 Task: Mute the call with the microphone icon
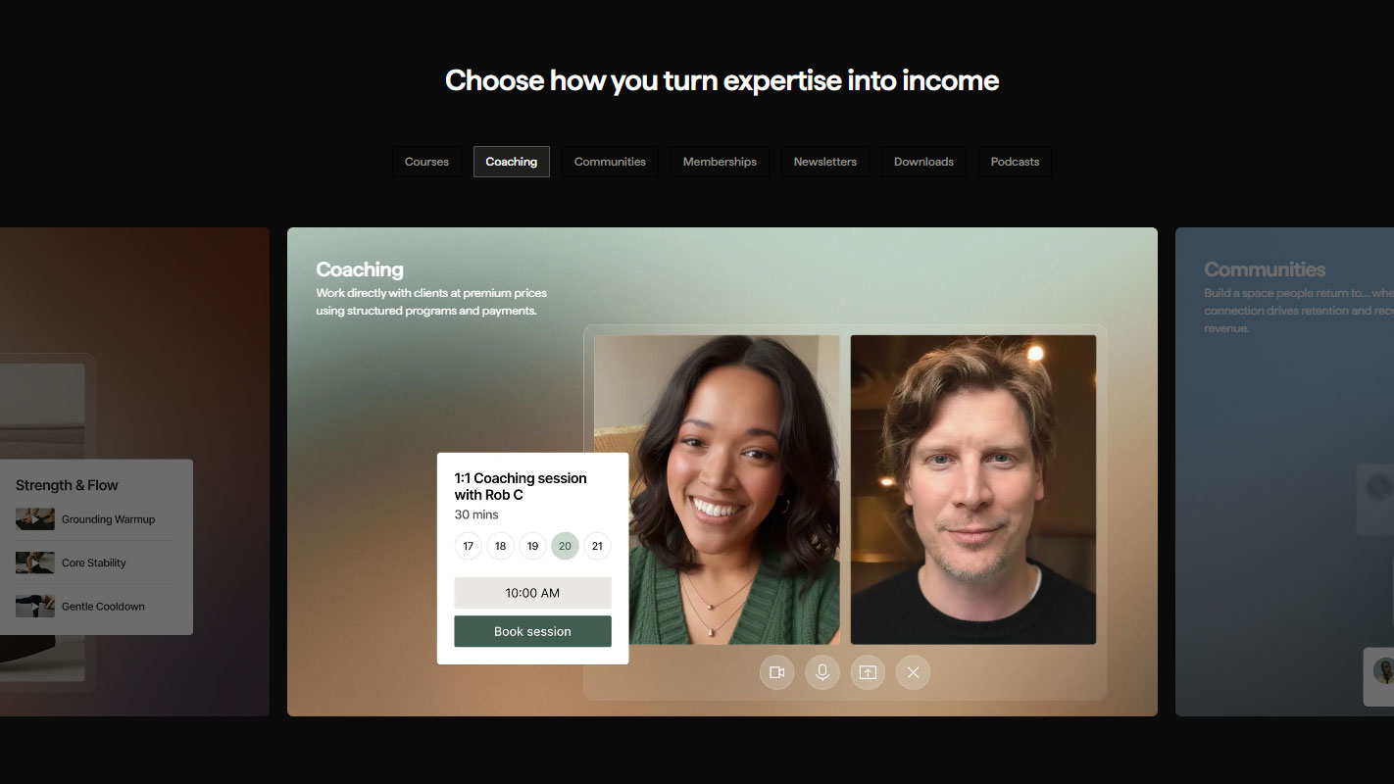point(822,672)
